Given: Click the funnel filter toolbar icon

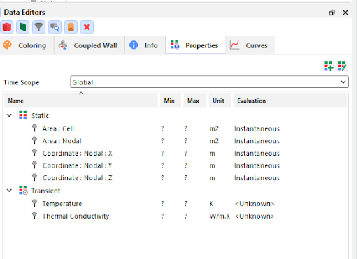Looking at the screenshot, I should 38,27.
